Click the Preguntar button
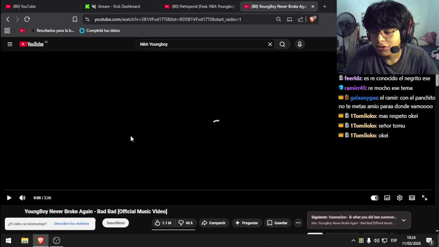Screen dimensions: 439x247 [246, 223]
